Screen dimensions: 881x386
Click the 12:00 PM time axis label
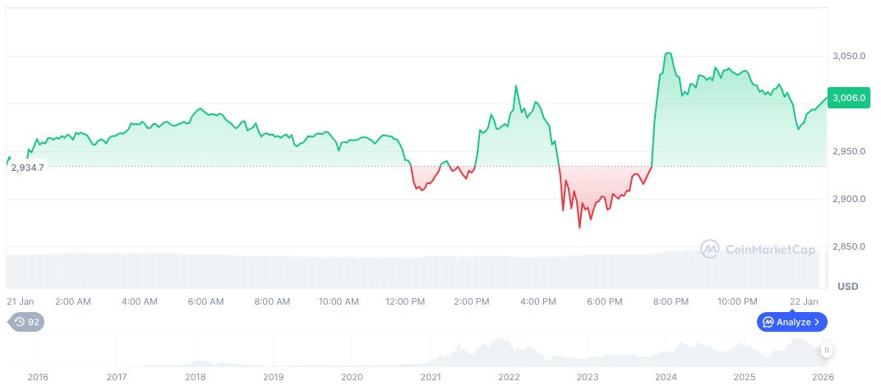tap(405, 301)
